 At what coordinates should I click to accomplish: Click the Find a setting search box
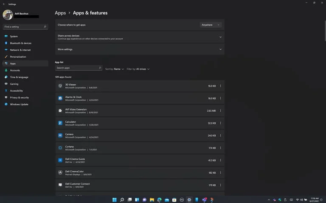(25, 27)
